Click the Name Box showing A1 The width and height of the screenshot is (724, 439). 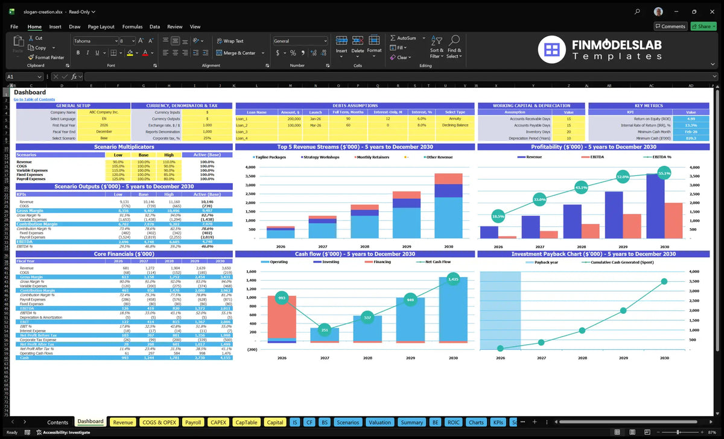[24, 76]
